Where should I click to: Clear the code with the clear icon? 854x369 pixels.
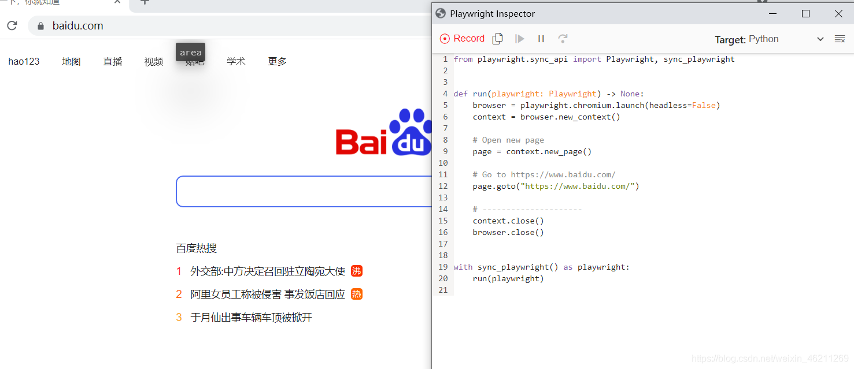(840, 39)
